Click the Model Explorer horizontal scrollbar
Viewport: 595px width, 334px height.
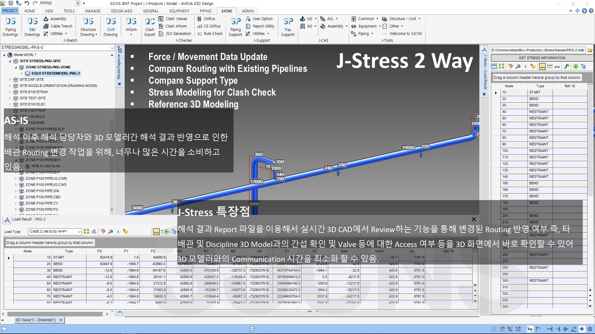(55, 314)
